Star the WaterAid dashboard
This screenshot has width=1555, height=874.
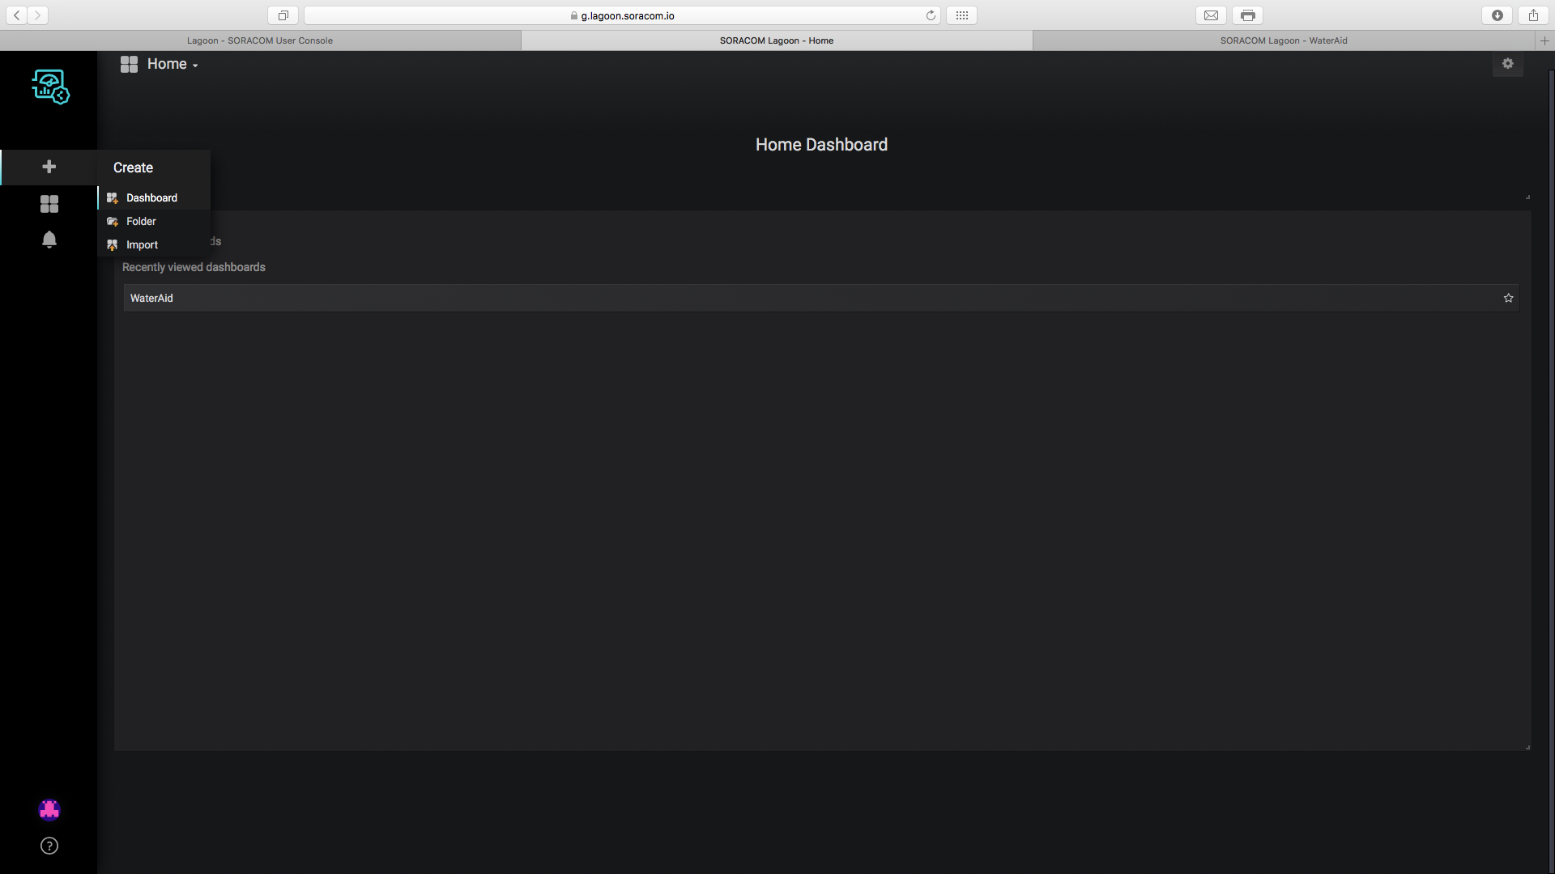(x=1508, y=298)
